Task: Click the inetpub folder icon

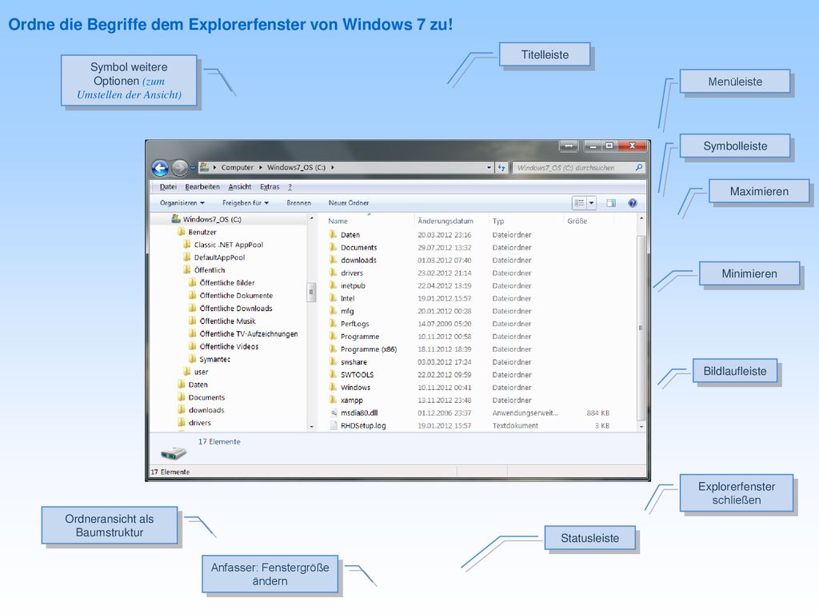Action: 334,285
